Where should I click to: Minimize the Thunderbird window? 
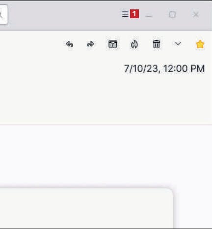pyautogui.click(x=149, y=15)
